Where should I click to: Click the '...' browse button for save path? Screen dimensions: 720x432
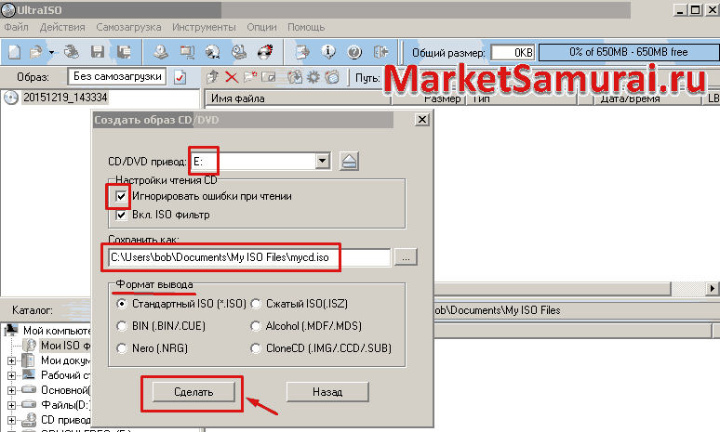click(x=406, y=257)
